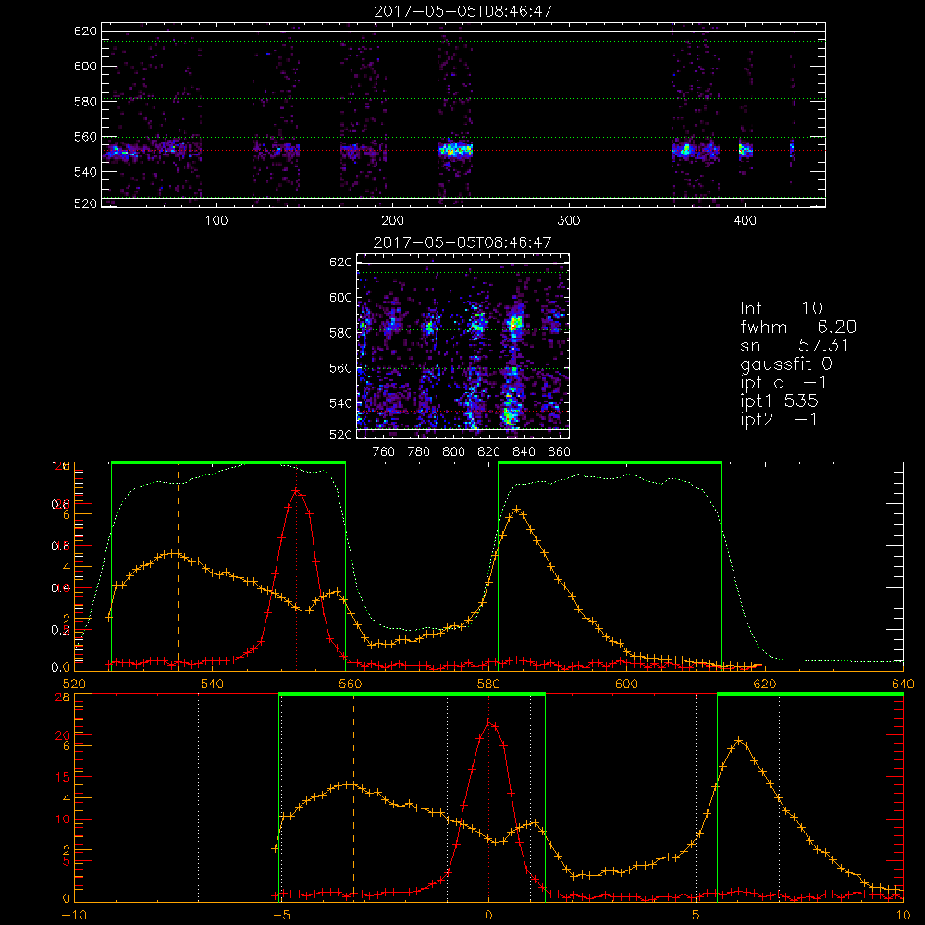
Task: Click the 'ipt_c -1' parameter line
Action: [x=784, y=383]
